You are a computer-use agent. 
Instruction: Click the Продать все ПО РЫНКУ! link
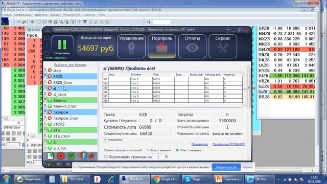pos(228,144)
